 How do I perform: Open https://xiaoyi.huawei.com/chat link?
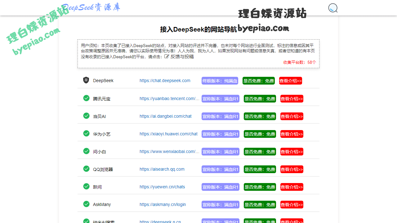pyautogui.click(x=168, y=134)
